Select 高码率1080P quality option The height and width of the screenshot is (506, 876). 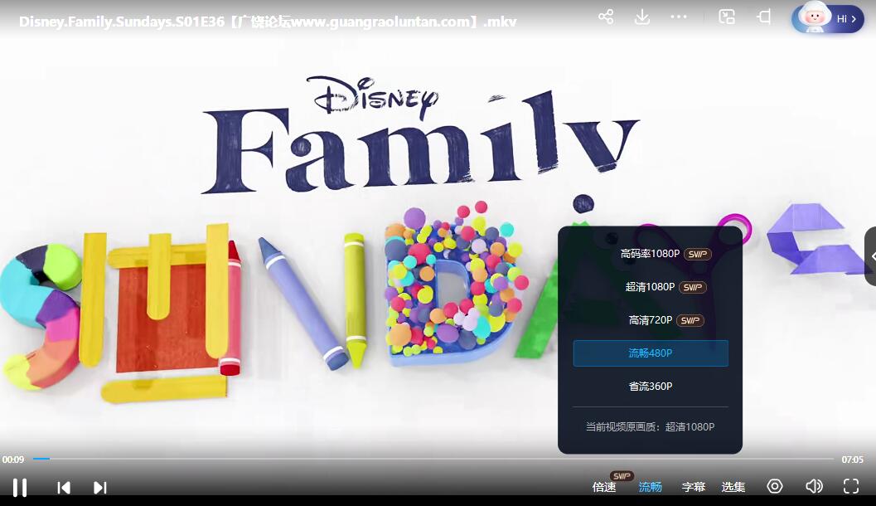pyautogui.click(x=651, y=254)
